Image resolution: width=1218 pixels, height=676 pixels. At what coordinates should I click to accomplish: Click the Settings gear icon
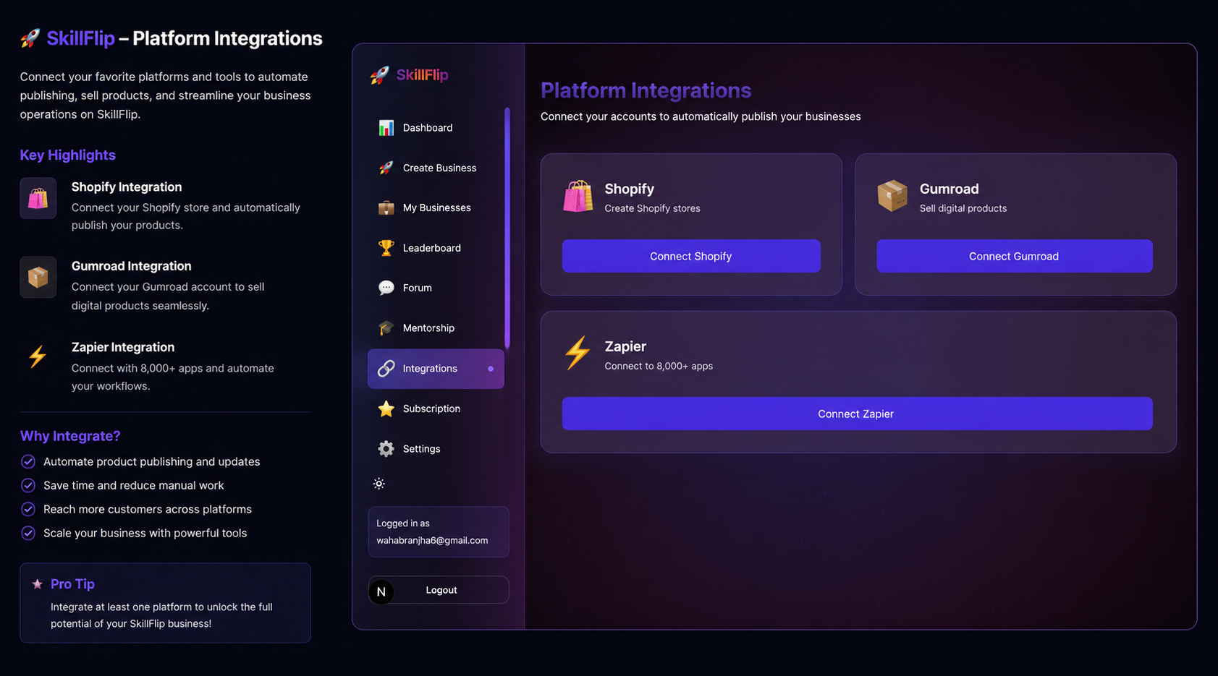pos(386,449)
